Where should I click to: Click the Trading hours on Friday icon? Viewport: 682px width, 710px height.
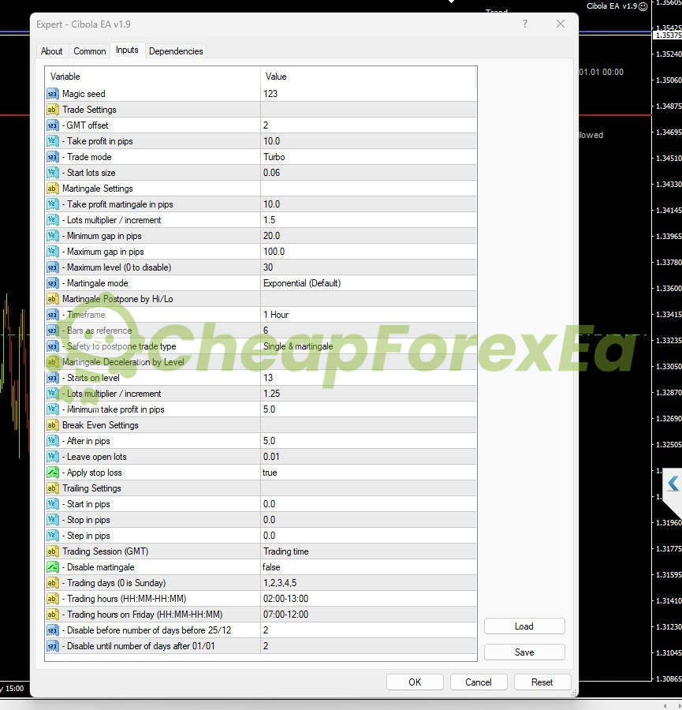53,615
